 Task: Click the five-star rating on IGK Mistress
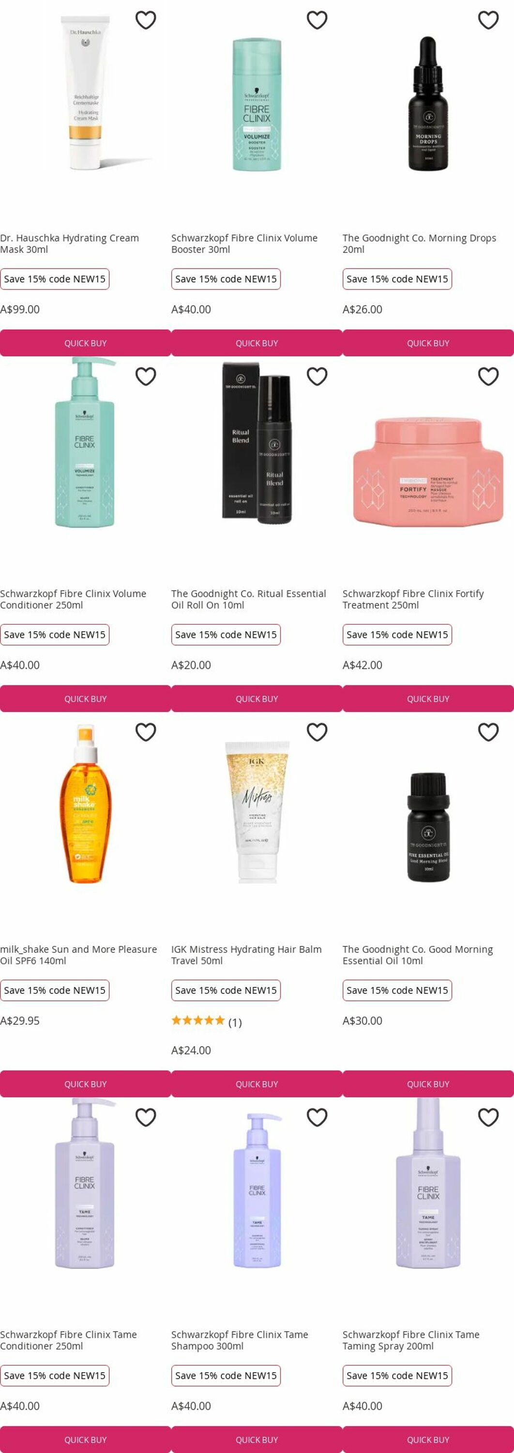click(x=198, y=1020)
